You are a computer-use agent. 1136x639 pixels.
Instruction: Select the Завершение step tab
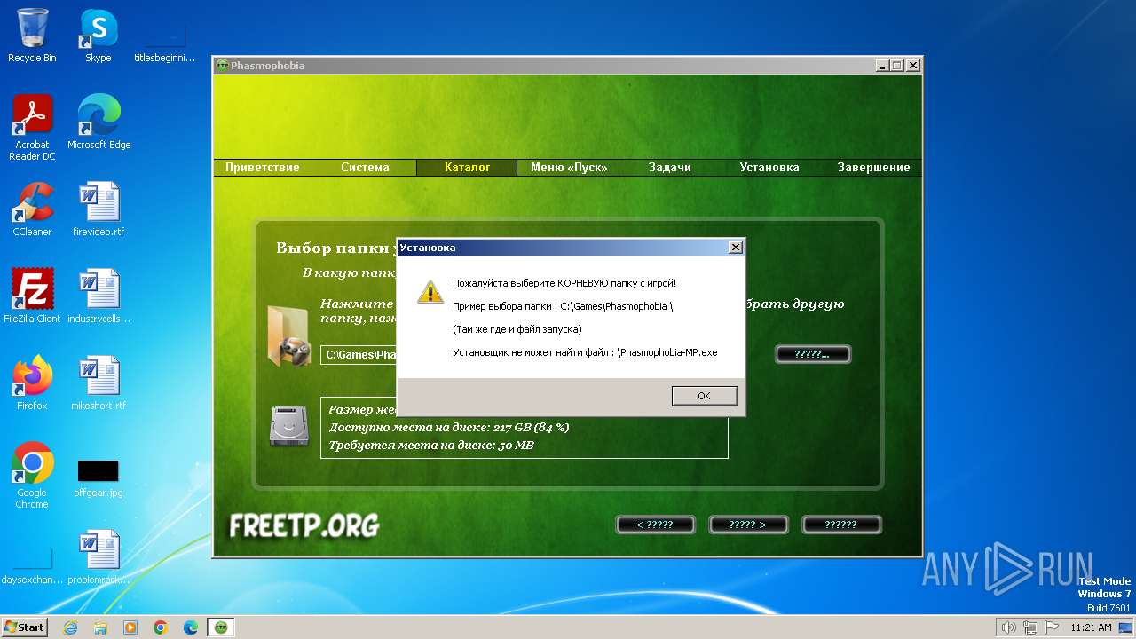point(873,167)
